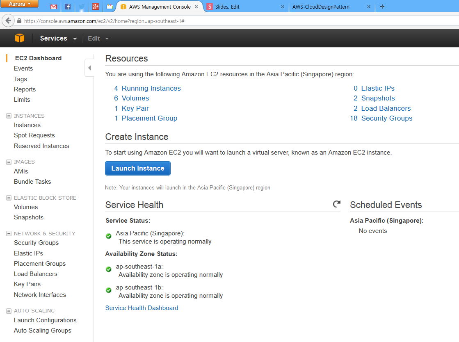Open the Service Health Dashboard link
This screenshot has width=459, height=342.
pos(142,308)
